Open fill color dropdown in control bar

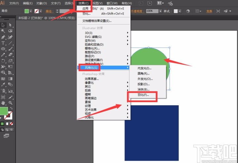point(31,11)
